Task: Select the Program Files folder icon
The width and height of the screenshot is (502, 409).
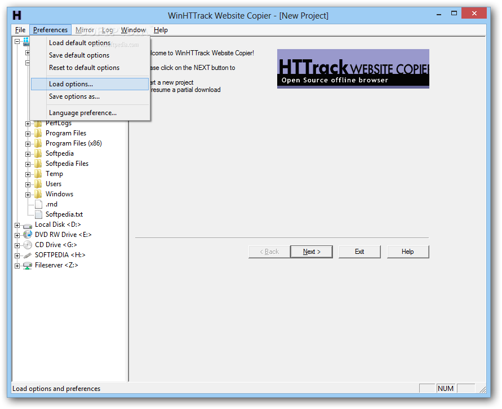Action: tap(38, 133)
